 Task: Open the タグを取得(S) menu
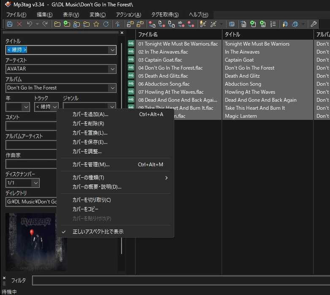[165, 15]
